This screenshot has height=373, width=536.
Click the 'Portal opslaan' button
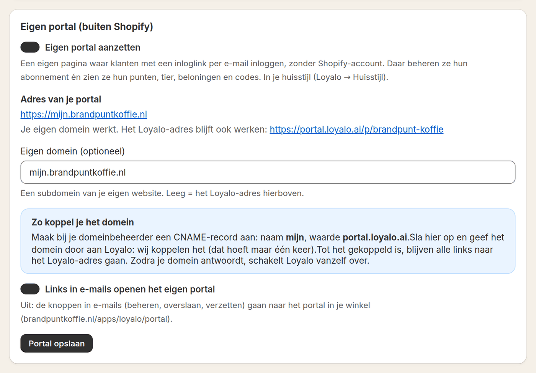point(57,343)
